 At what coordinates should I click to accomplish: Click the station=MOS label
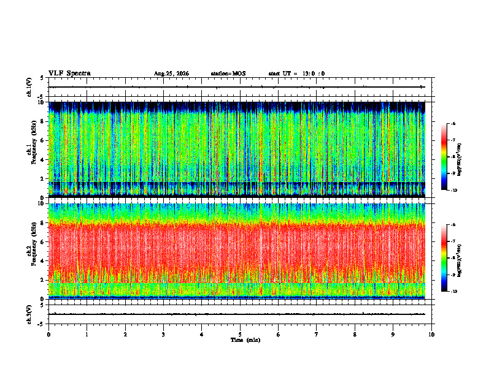pos(228,74)
